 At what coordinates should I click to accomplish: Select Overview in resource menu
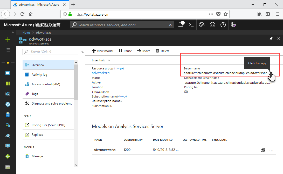click(48, 65)
